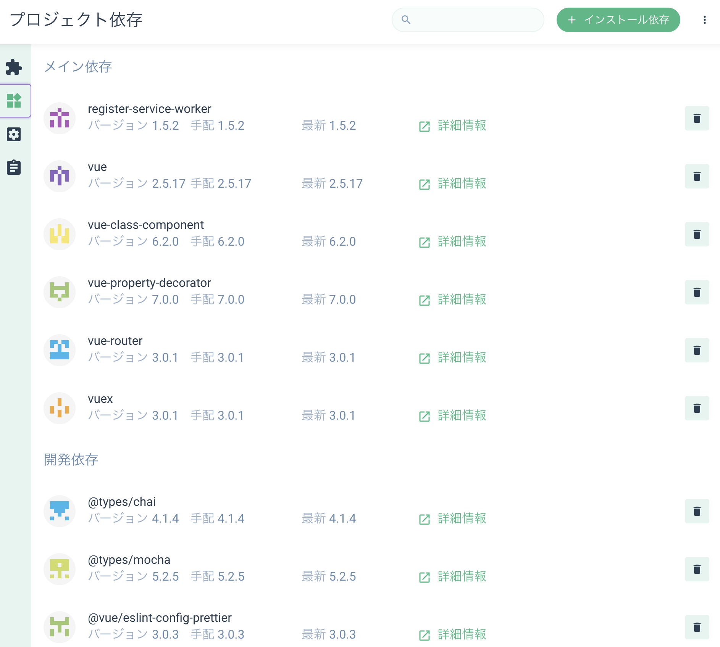Click 手配 3.0.3 for eslint-config-prettier
720x647 pixels.
tap(217, 634)
